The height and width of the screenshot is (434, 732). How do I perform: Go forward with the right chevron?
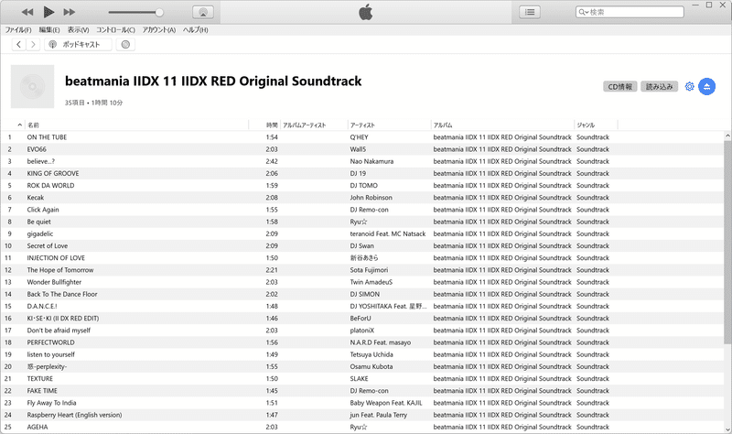(33, 44)
